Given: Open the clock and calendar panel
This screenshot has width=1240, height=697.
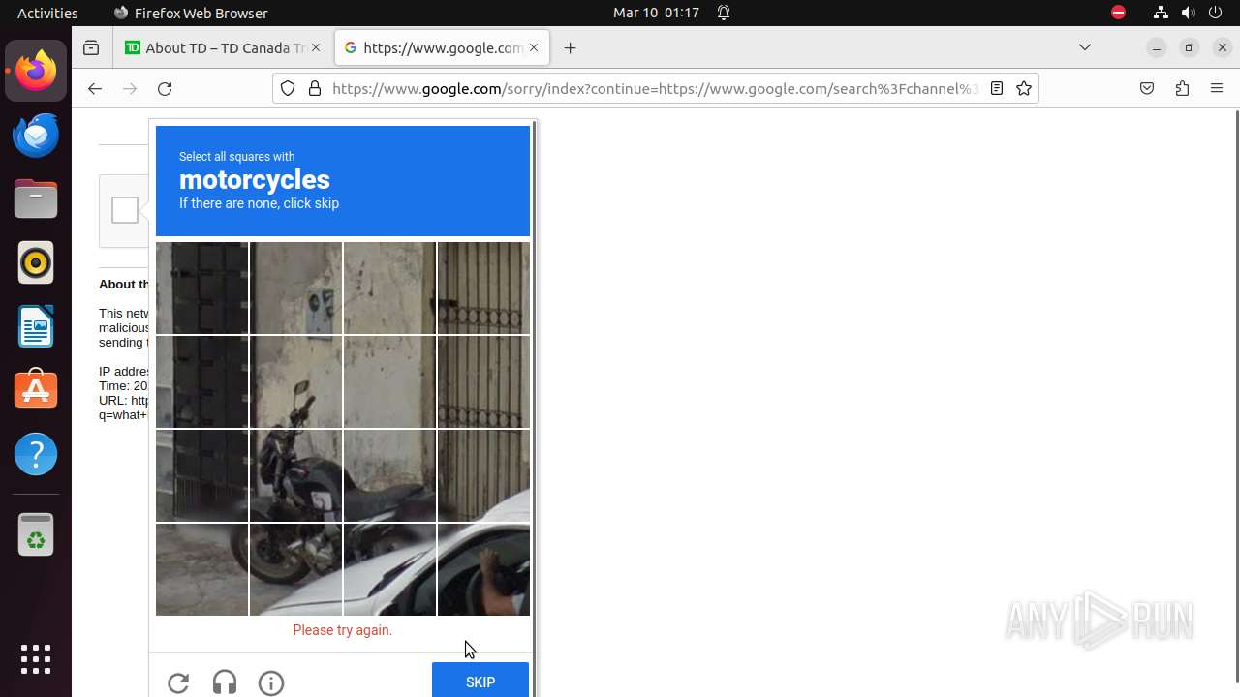Looking at the screenshot, I should pyautogui.click(x=656, y=13).
